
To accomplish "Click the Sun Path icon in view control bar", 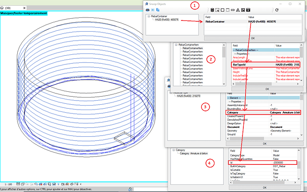I will click(27, 184).
